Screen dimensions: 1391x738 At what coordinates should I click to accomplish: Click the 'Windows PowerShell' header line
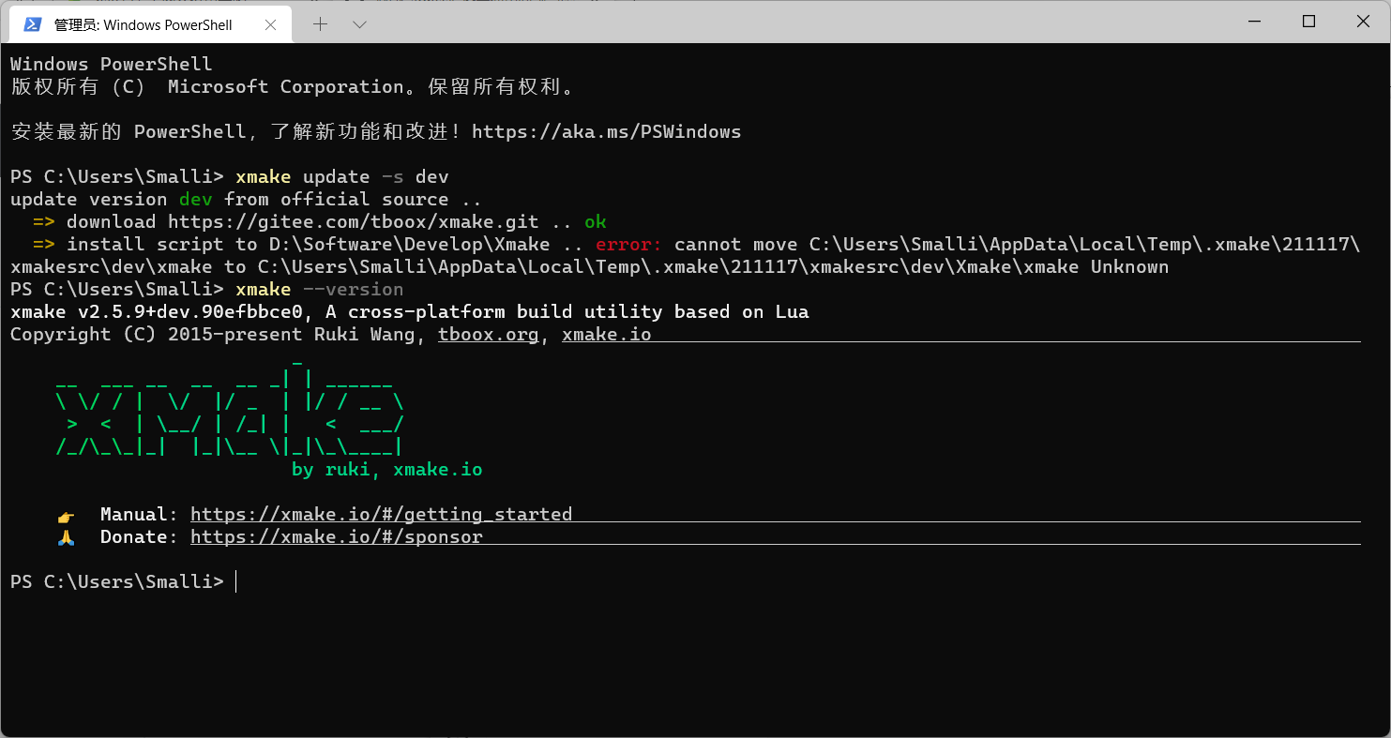click(x=112, y=65)
